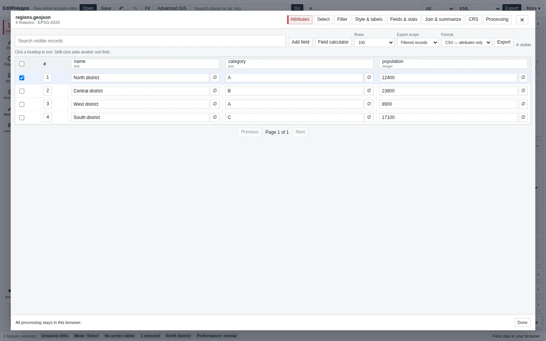Click the Search place or lat, lng field

pyautogui.click(x=241, y=8)
